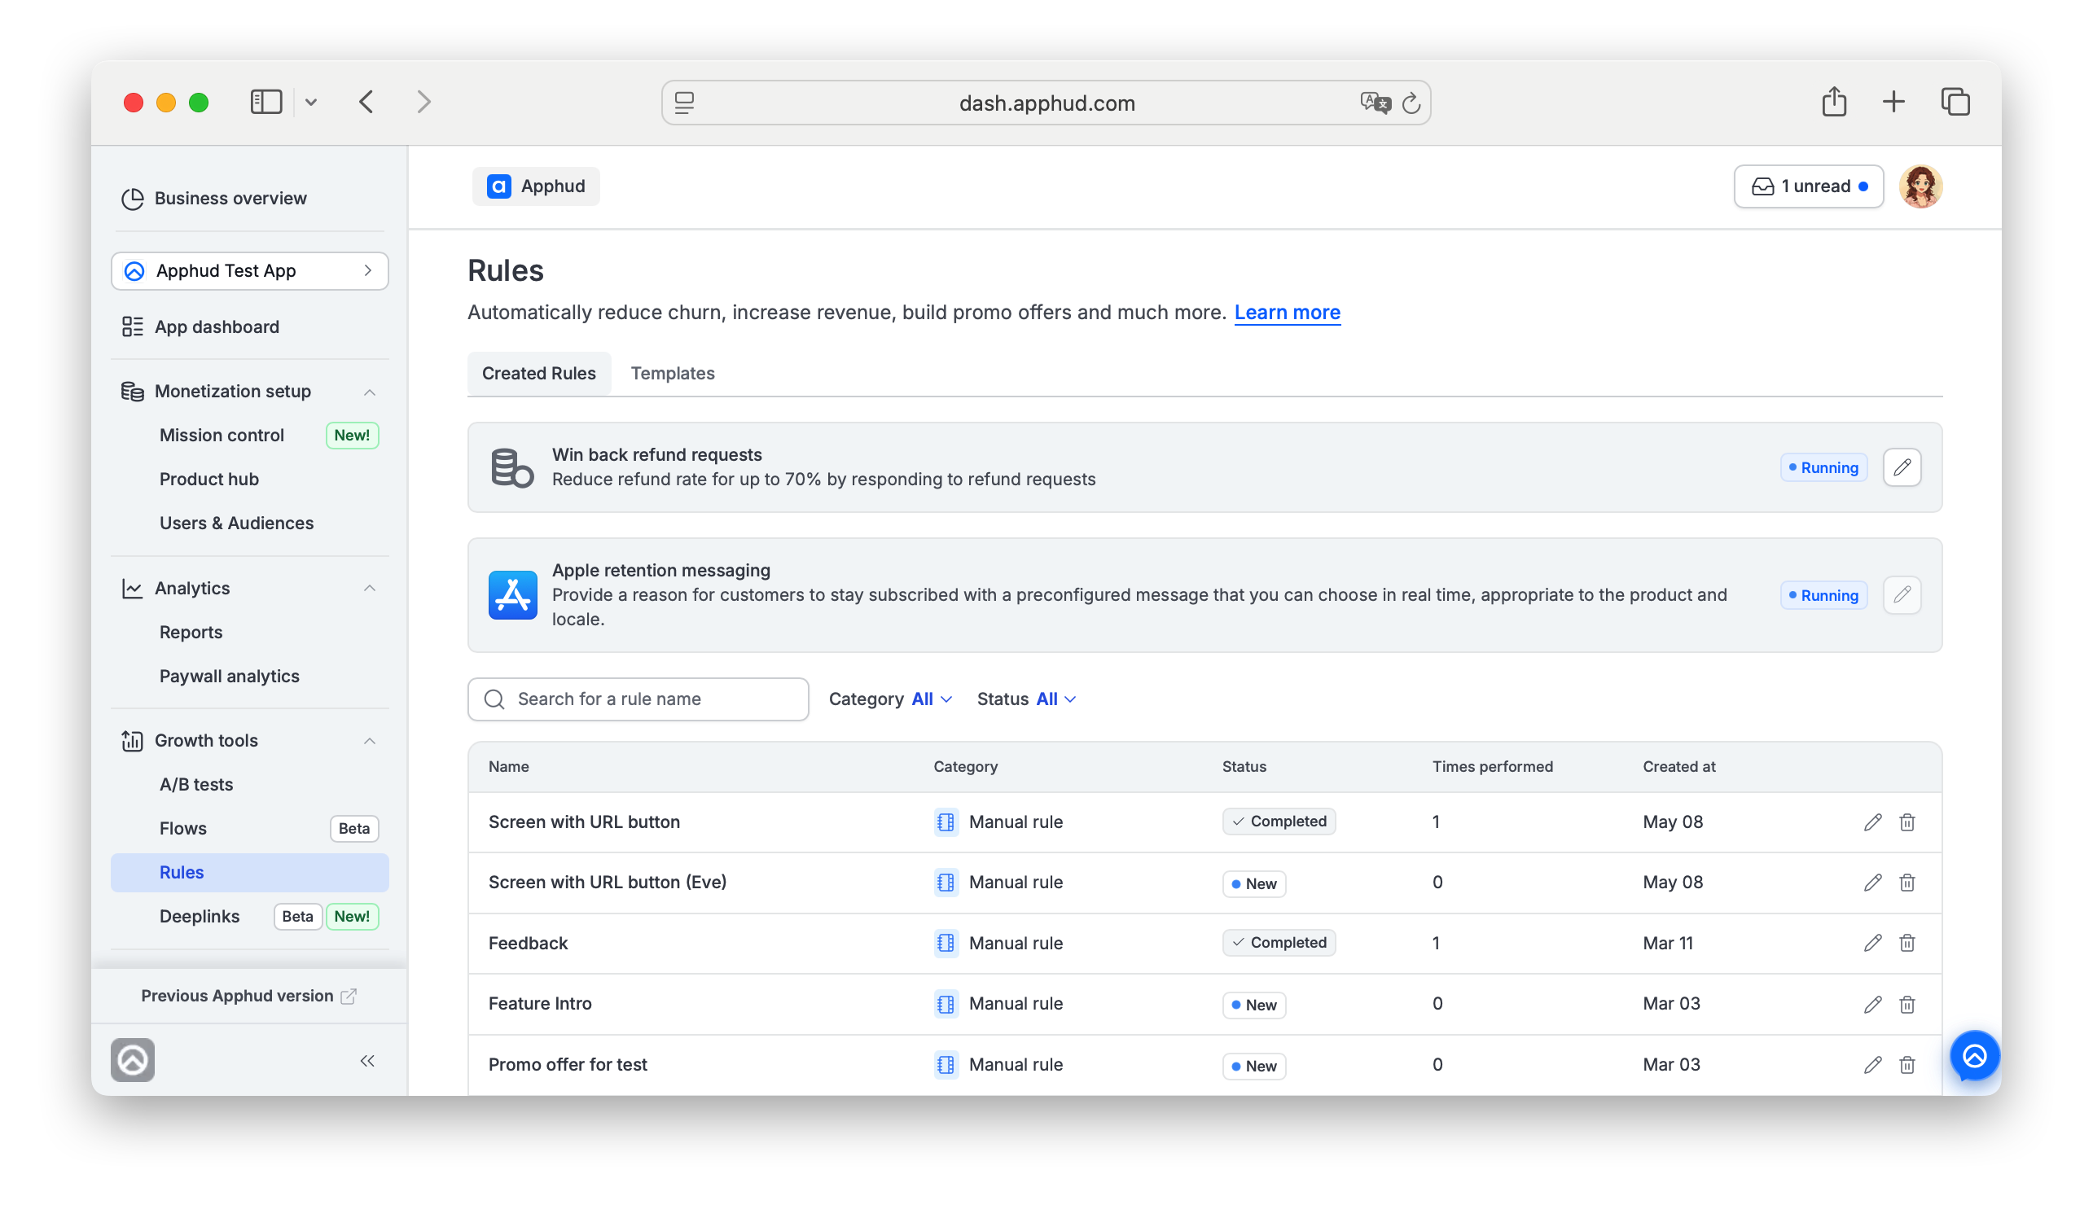Follow the Learn more link

click(x=1287, y=312)
